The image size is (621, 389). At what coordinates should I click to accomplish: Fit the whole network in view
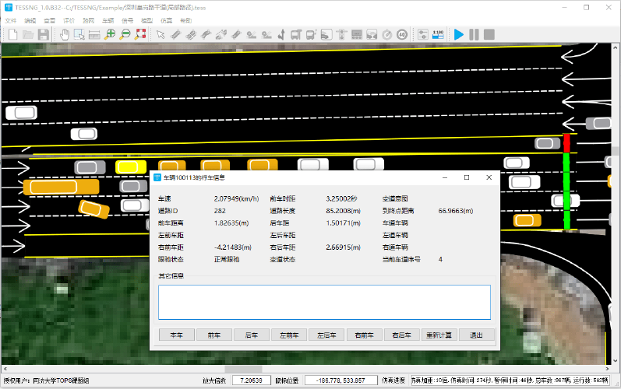point(140,34)
